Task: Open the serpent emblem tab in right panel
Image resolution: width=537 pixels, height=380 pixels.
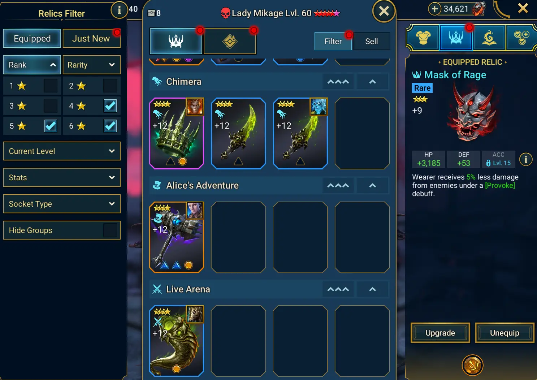Action: (489, 37)
